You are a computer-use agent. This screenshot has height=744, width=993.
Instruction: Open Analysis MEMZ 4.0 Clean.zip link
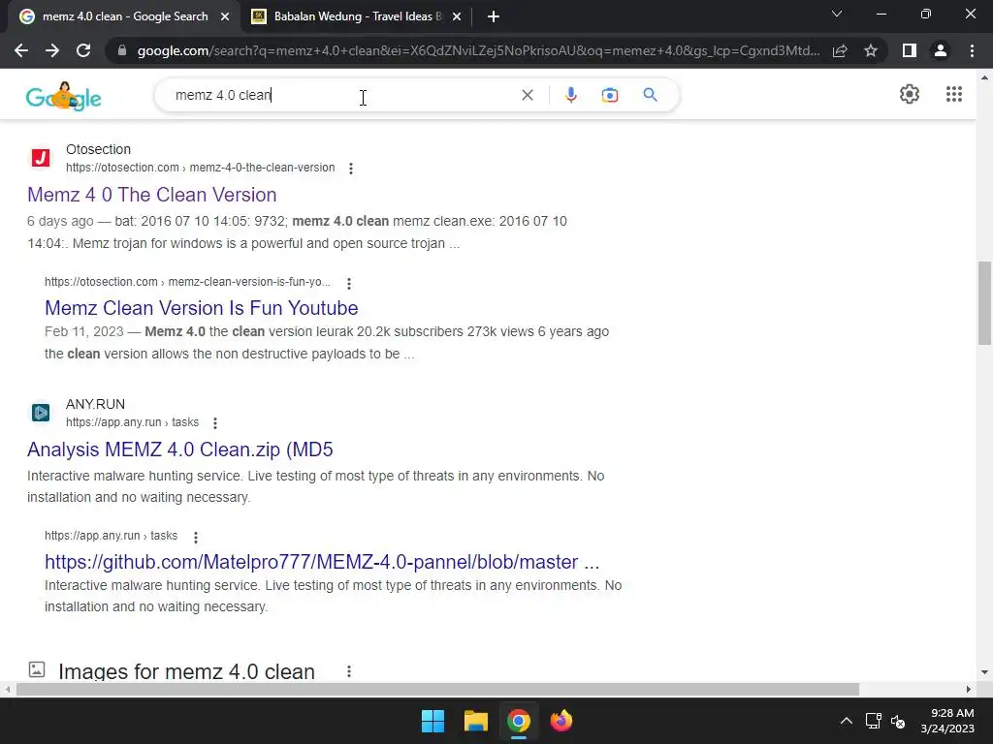(179, 449)
